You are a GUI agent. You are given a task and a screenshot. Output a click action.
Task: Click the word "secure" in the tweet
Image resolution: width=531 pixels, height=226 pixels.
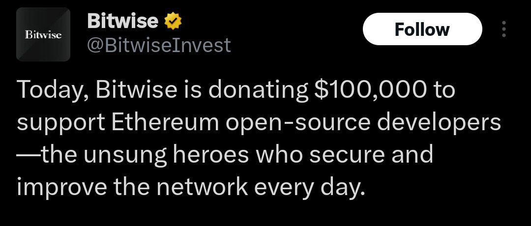pos(347,156)
